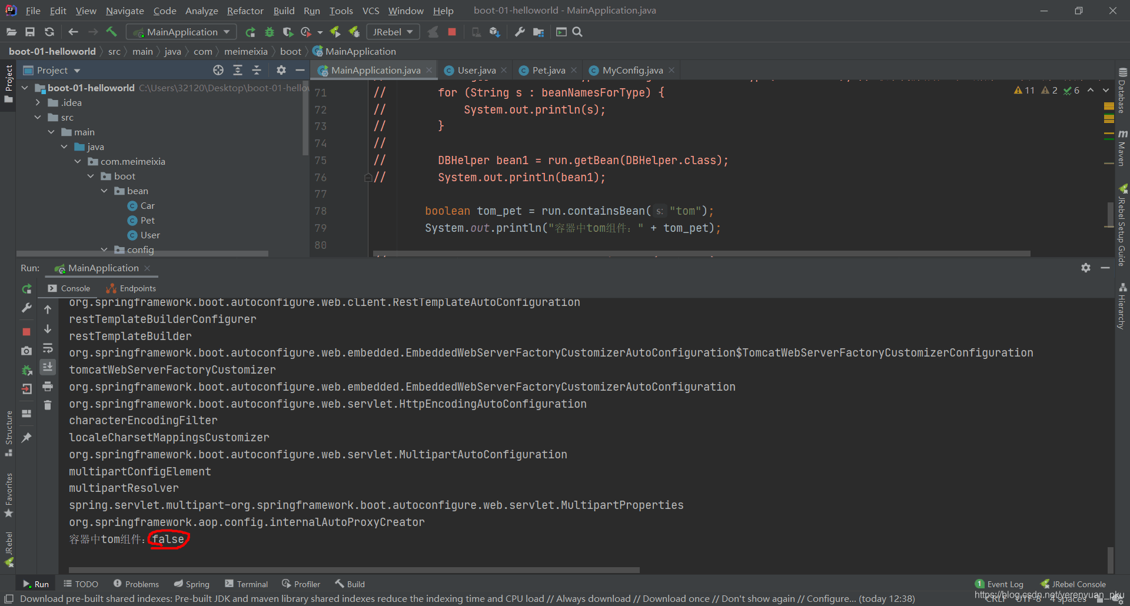
Task: Open the Spring tool window
Action: click(x=192, y=584)
